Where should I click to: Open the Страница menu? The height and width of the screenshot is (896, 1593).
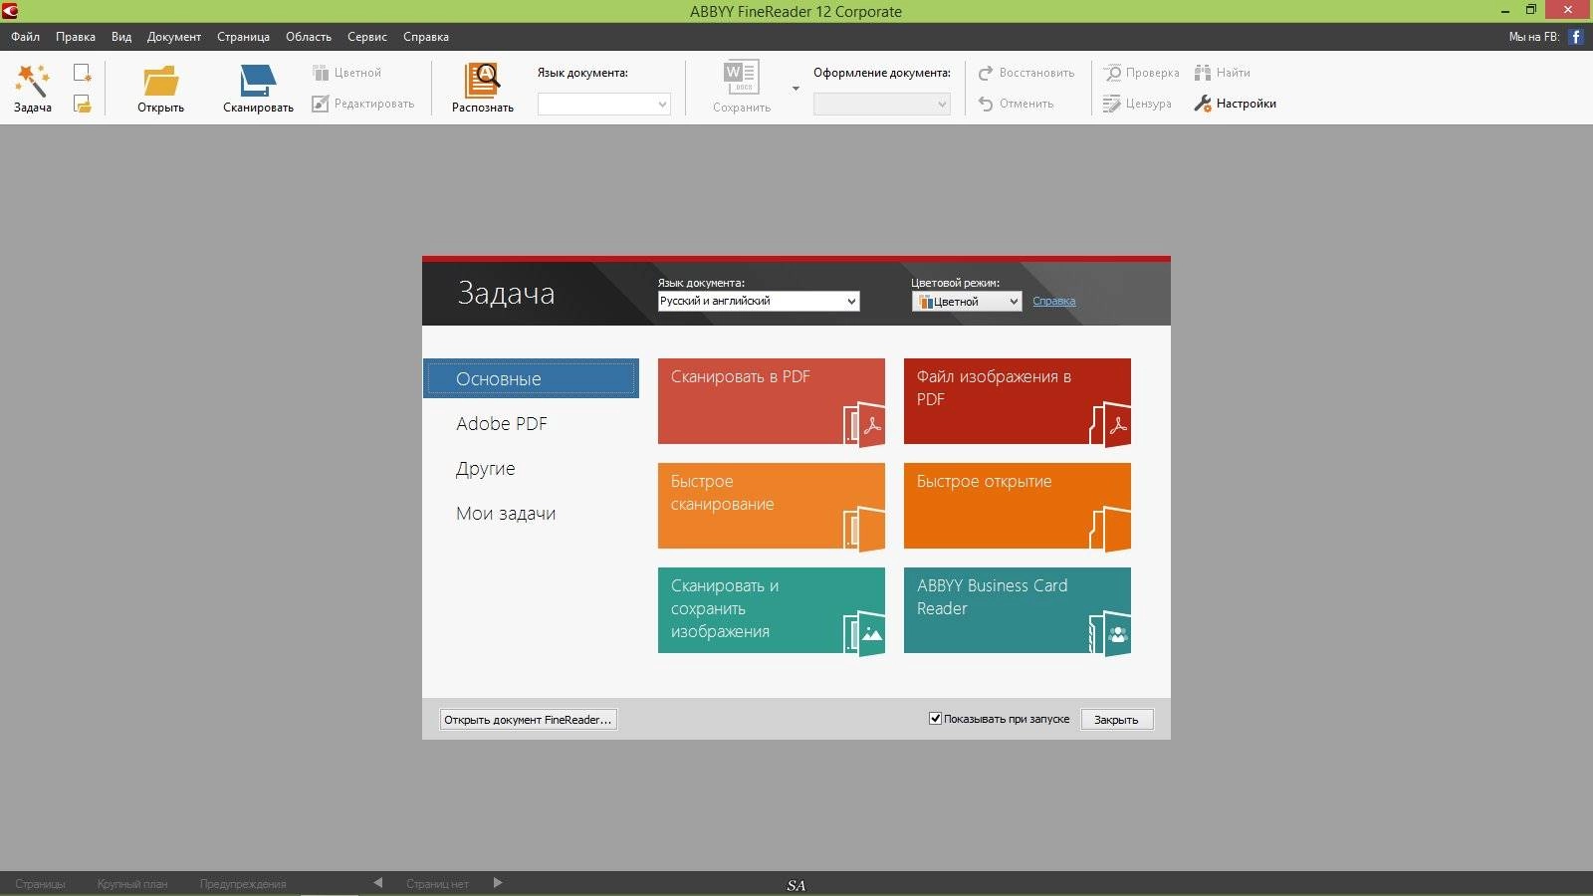coord(243,37)
